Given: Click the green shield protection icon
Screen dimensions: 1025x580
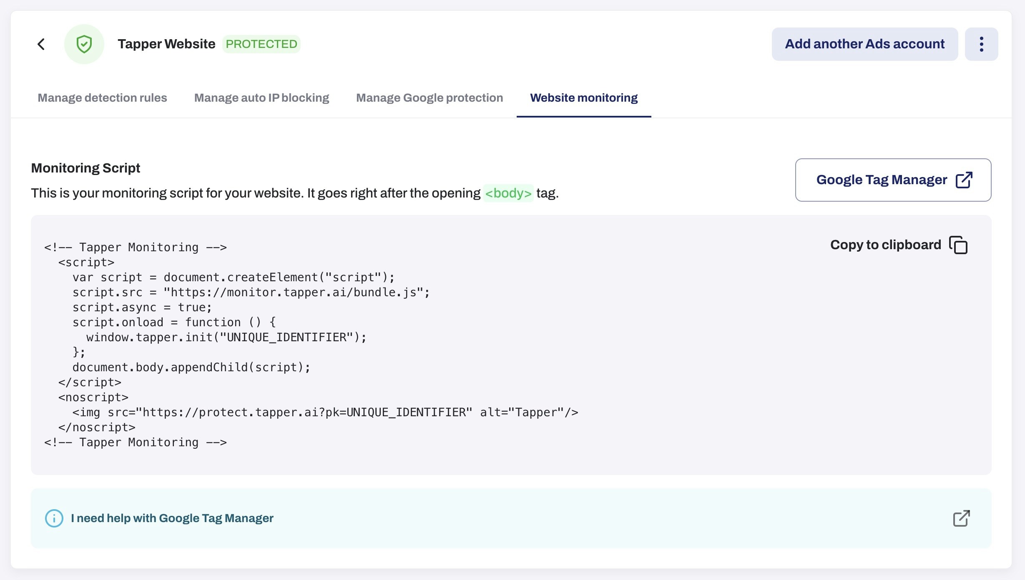Looking at the screenshot, I should point(84,44).
